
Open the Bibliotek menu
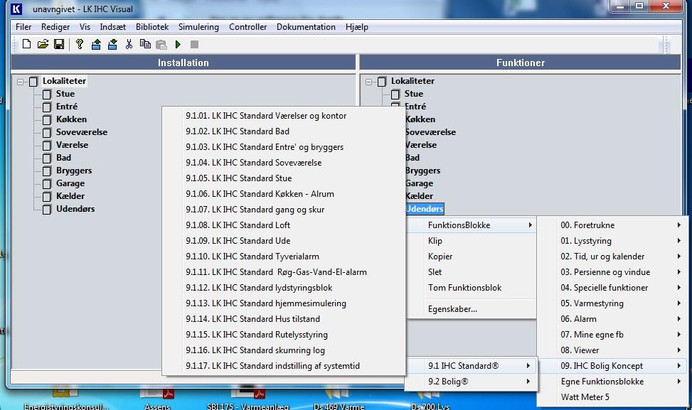point(152,27)
